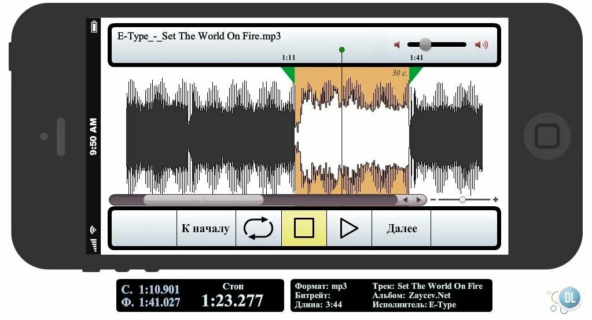Click the 'Стоп' status label
The height and width of the screenshot is (320, 592).
click(233, 286)
